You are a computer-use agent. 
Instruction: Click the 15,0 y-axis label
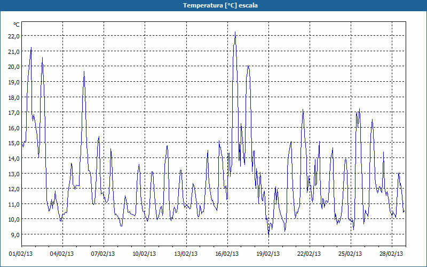(14, 143)
